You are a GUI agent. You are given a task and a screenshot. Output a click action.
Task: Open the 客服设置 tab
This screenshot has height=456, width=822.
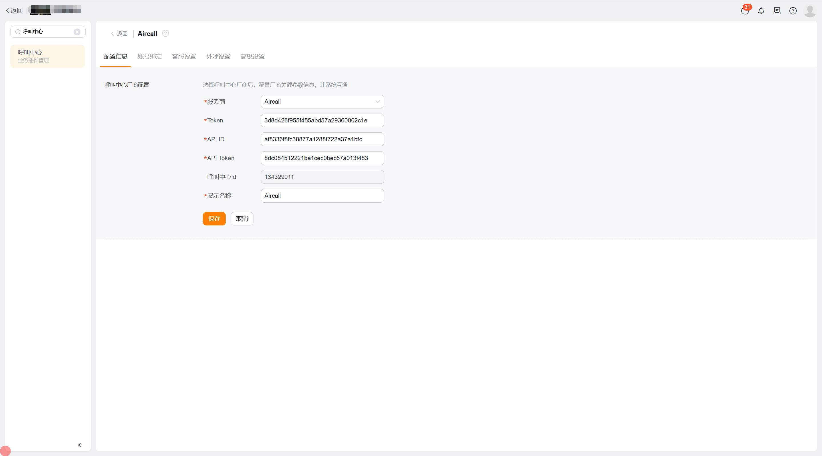[x=184, y=57]
